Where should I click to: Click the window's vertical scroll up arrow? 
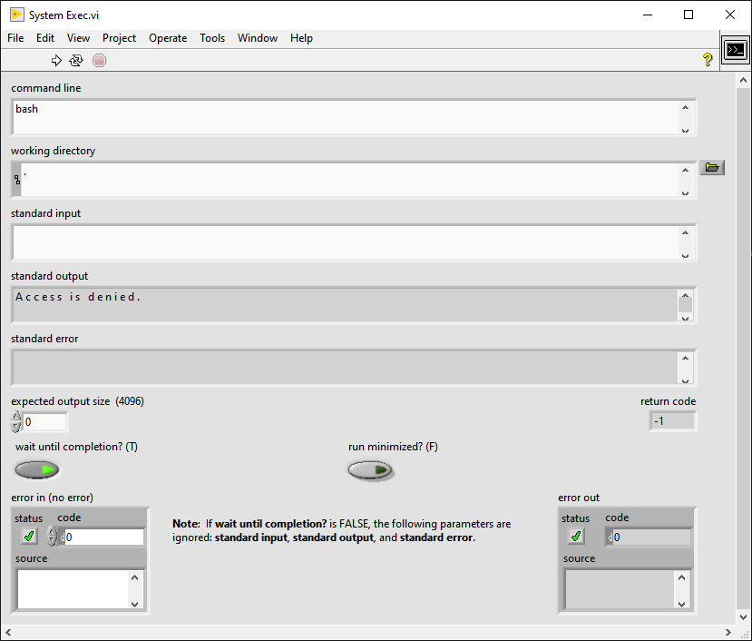[x=743, y=80]
